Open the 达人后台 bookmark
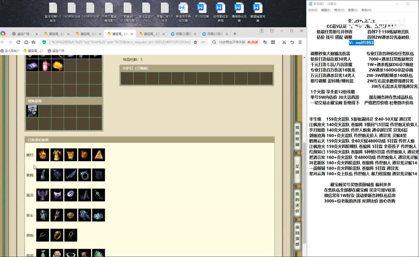 click(10, 51)
